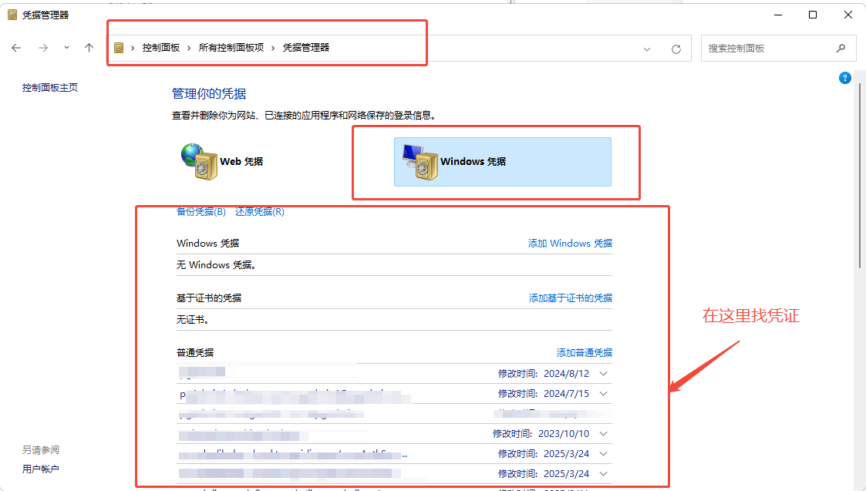Go up one level with up arrow
The width and height of the screenshot is (866, 491).
pos(89,48)
